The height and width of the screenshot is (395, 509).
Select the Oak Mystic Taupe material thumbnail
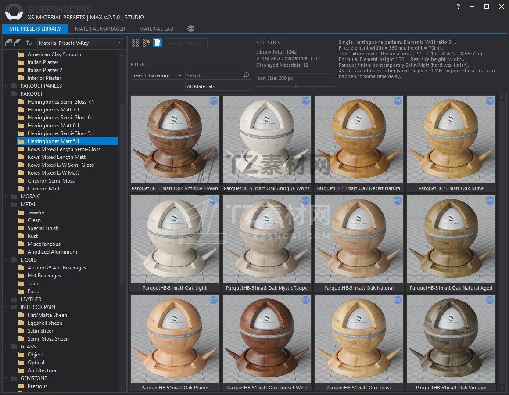pyautogui.click(x=267, y=239)
